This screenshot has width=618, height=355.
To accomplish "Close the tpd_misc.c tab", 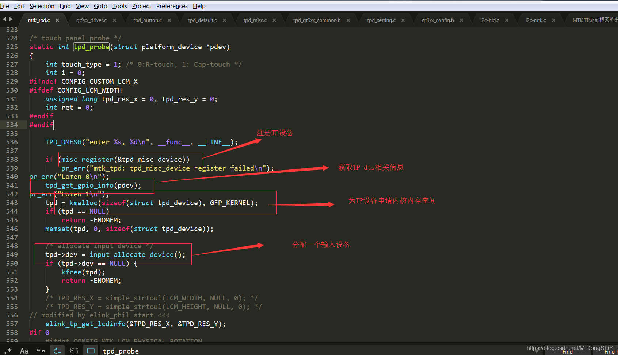I will (x=274, y=20).
